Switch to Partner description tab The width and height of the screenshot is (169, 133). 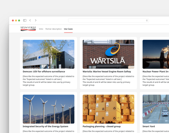[54, 29]
